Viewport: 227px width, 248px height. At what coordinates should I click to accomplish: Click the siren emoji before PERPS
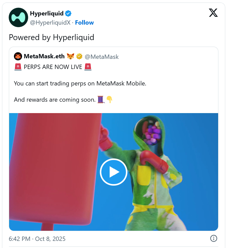[x=18, y=67]
